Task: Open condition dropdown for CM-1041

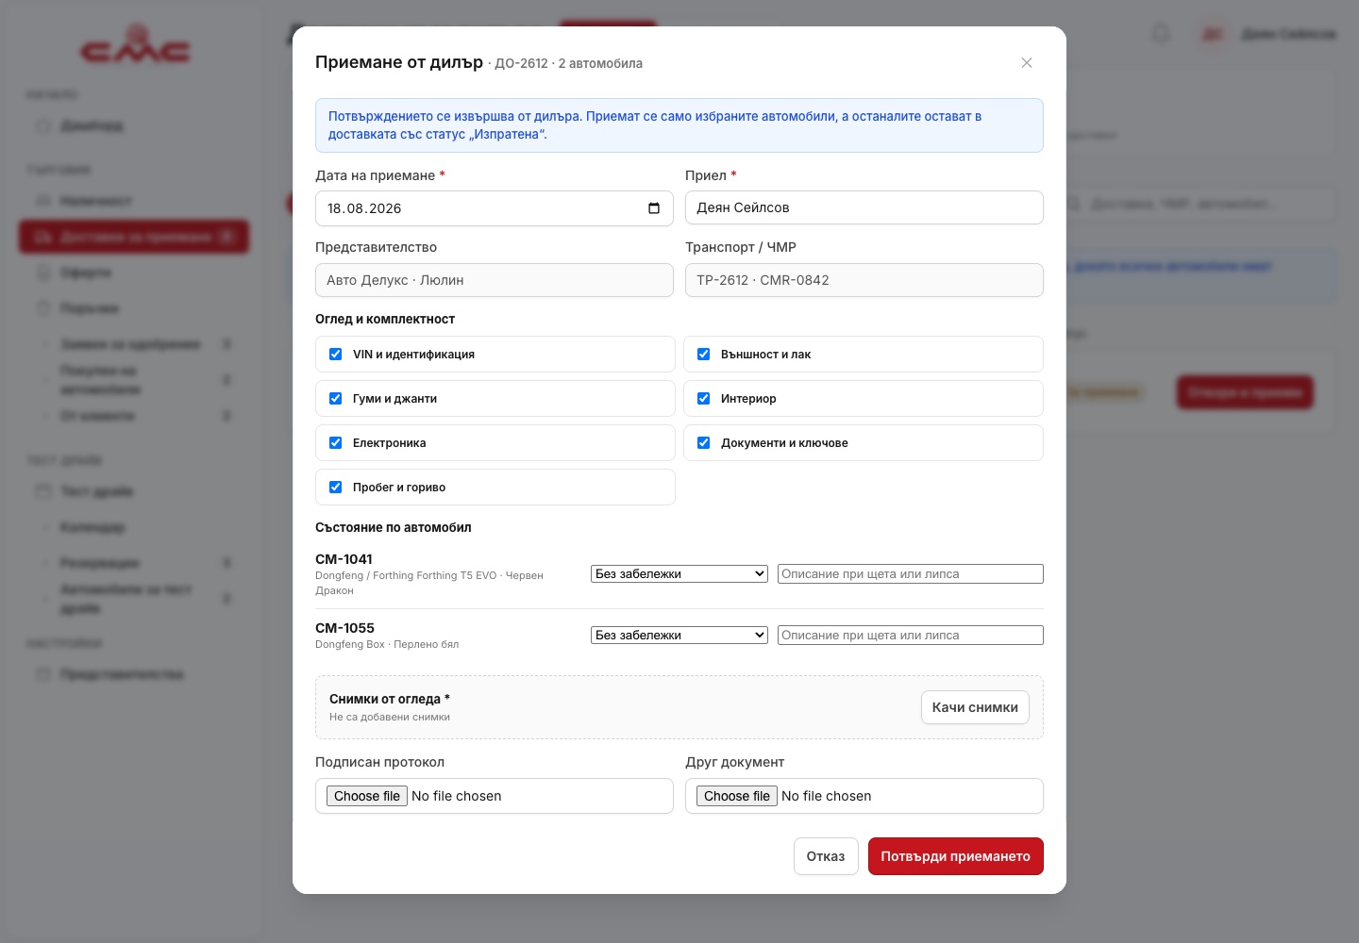Action: pyautogui.click(x=679, y=573)
